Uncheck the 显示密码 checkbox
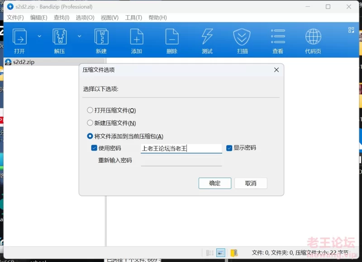 [229, 148]
